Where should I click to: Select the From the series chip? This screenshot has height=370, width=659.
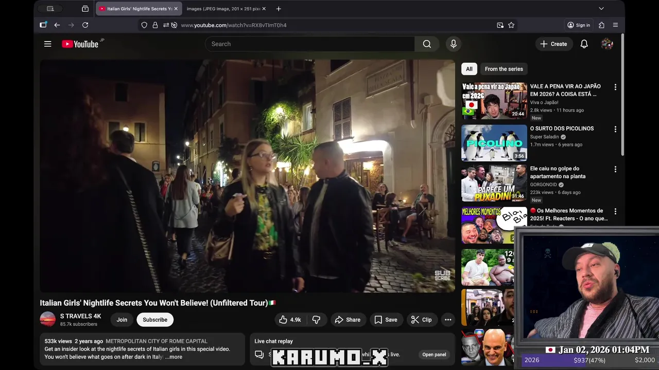(504, 69)
